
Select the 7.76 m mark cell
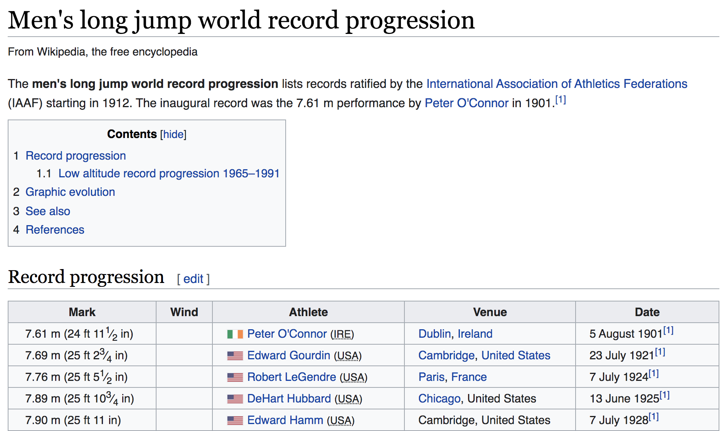click(x=82, y=377)
